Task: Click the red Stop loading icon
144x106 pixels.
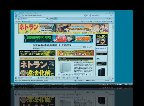Action: (89, 15)
